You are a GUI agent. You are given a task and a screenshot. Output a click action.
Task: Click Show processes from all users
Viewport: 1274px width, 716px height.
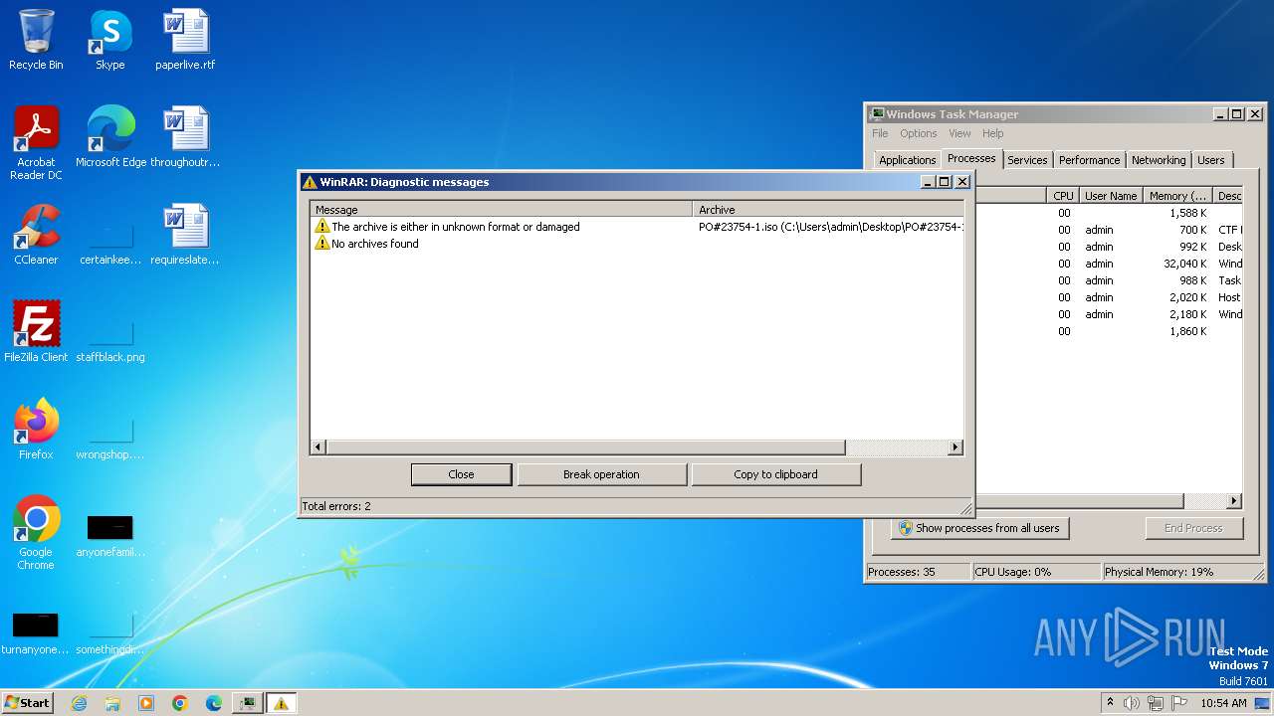click(x=979, y=528)
